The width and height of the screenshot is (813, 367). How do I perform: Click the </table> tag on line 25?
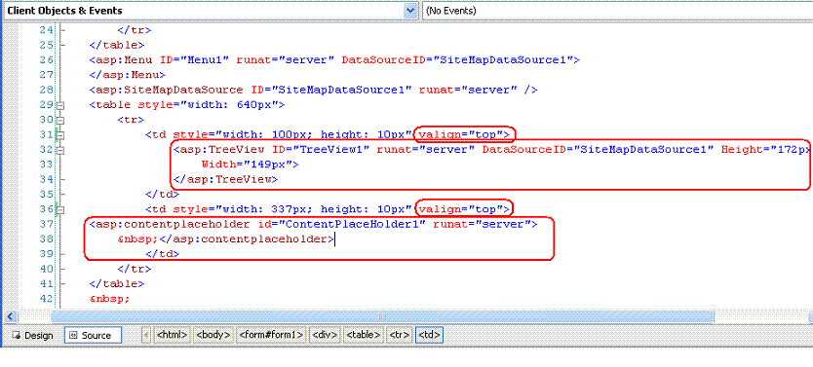pyautogui.click(x=117, y=45)
